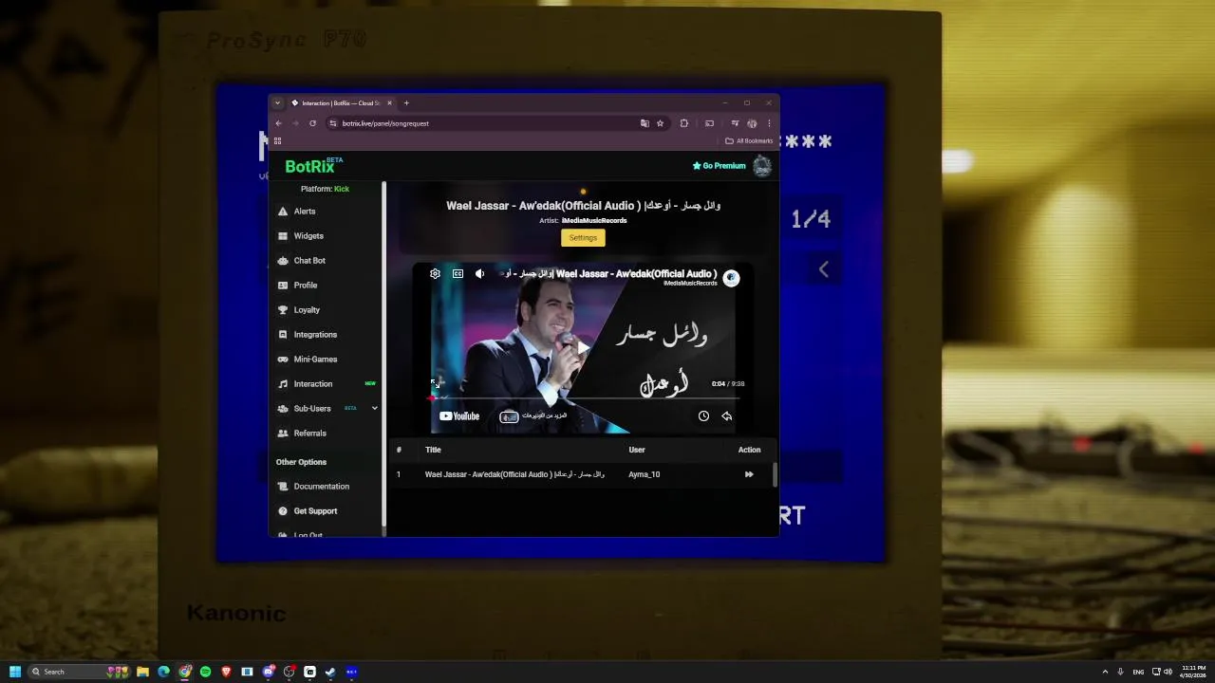Image resolution: width=1215 pixels, height=683 pixels.
Task: Open YouTube player settings gear
Action: point(435,274)
